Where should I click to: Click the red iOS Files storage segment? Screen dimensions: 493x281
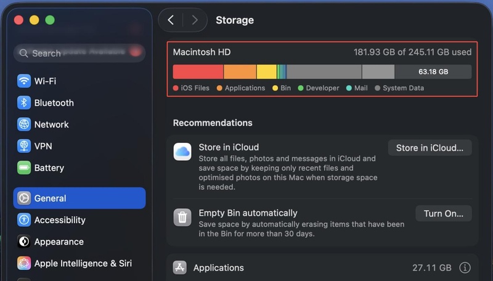point(198,71)
